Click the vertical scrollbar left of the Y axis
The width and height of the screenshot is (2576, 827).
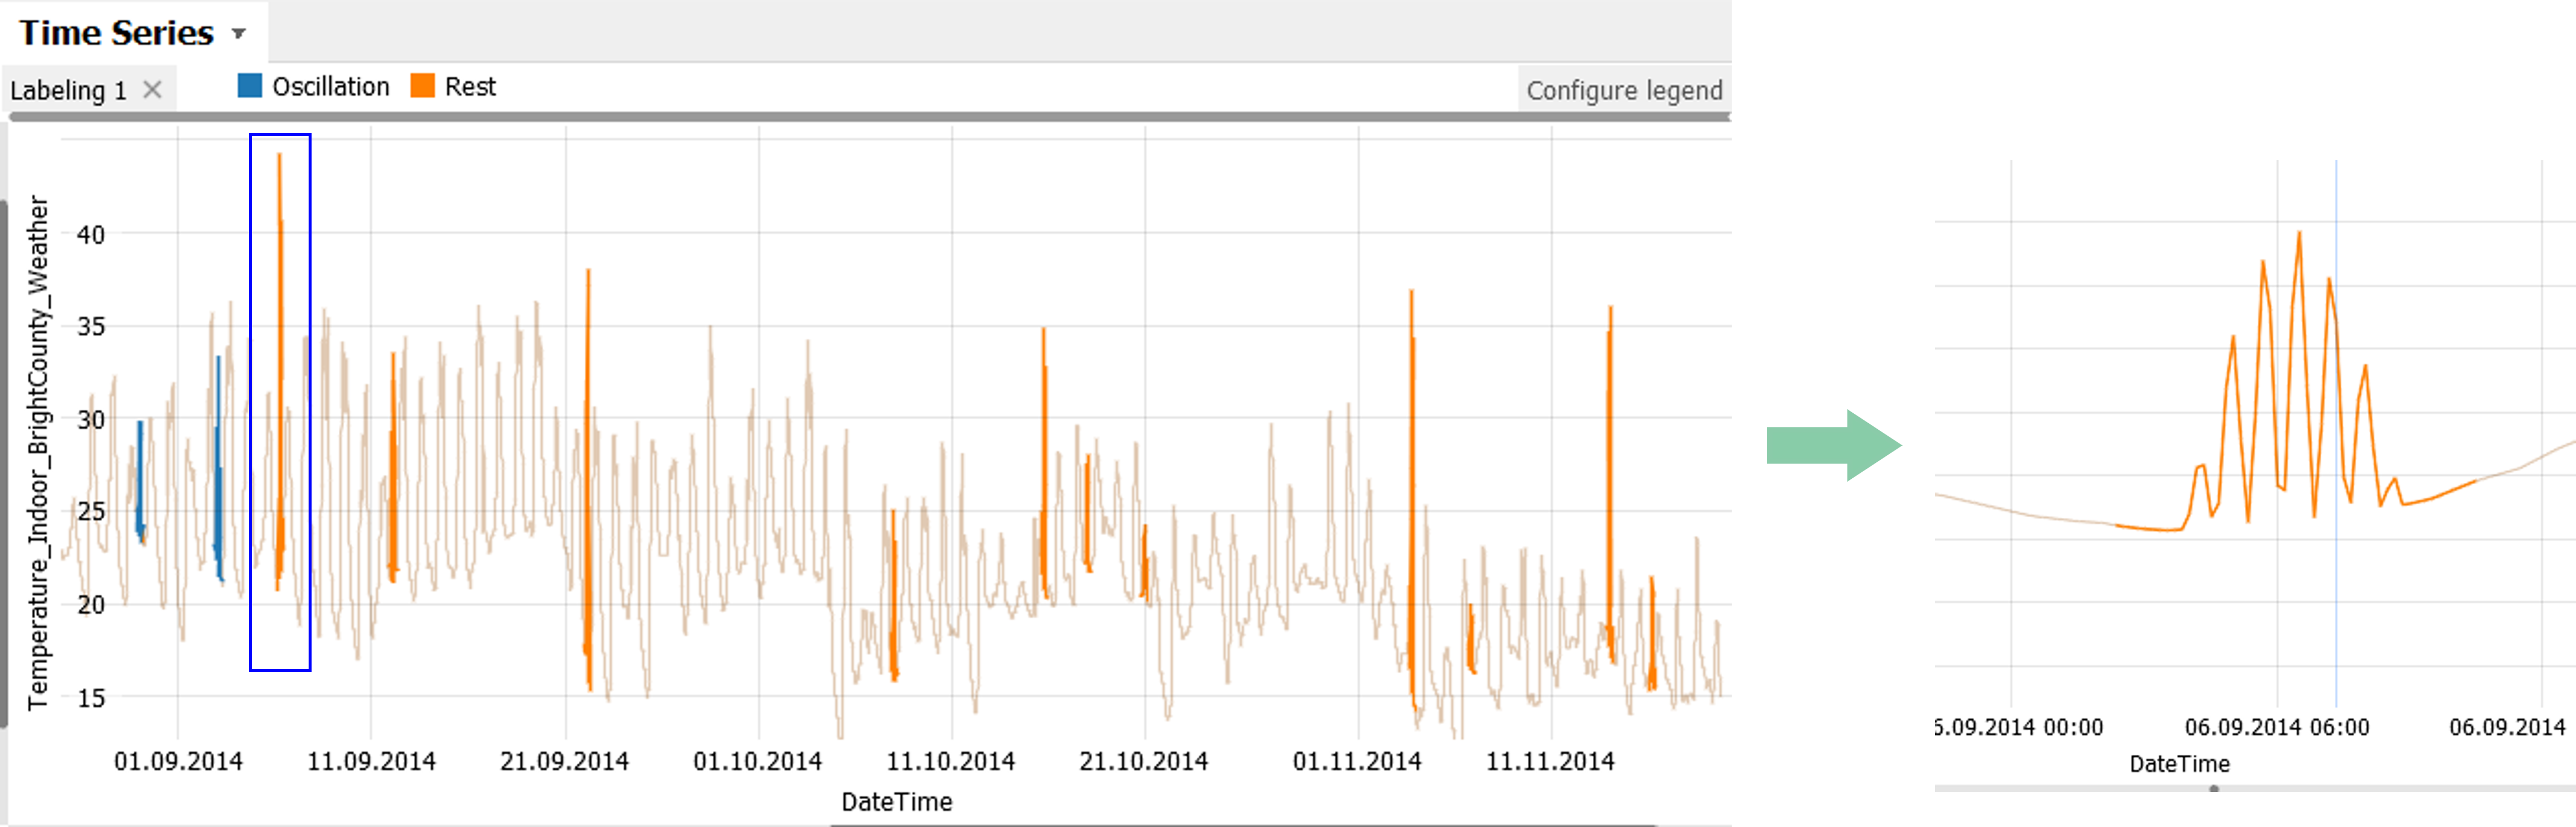click(x=4, y=460)
